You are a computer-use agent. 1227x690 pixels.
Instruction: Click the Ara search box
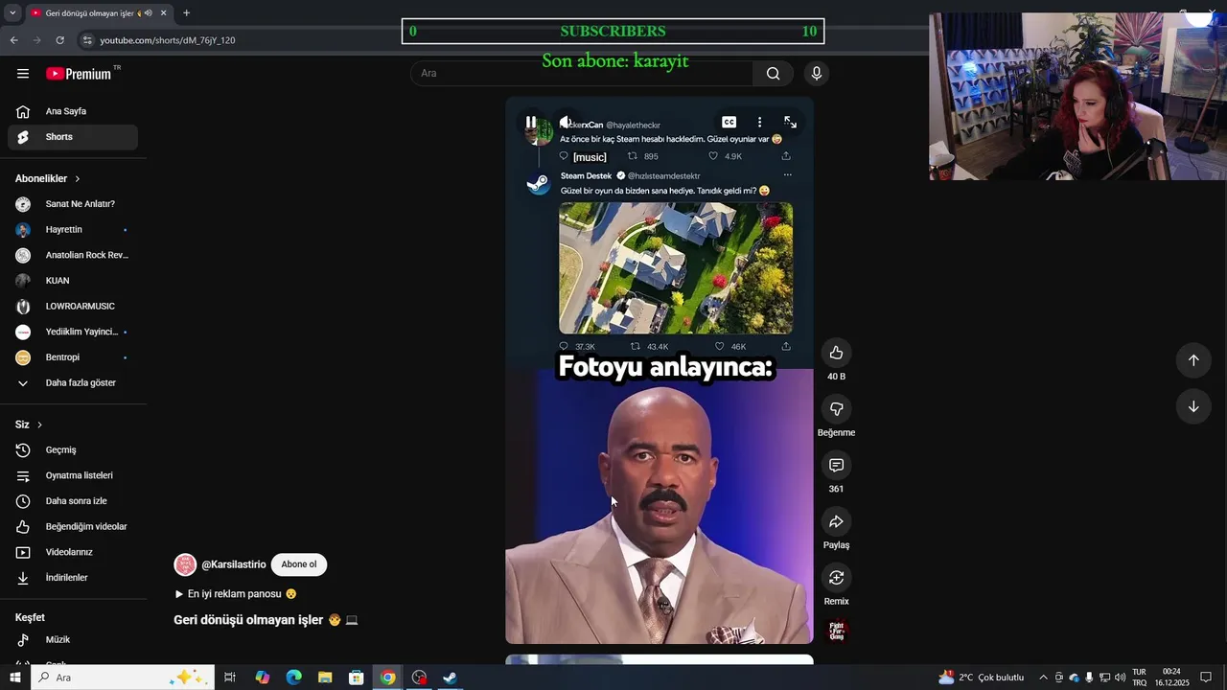click(581, 74)
